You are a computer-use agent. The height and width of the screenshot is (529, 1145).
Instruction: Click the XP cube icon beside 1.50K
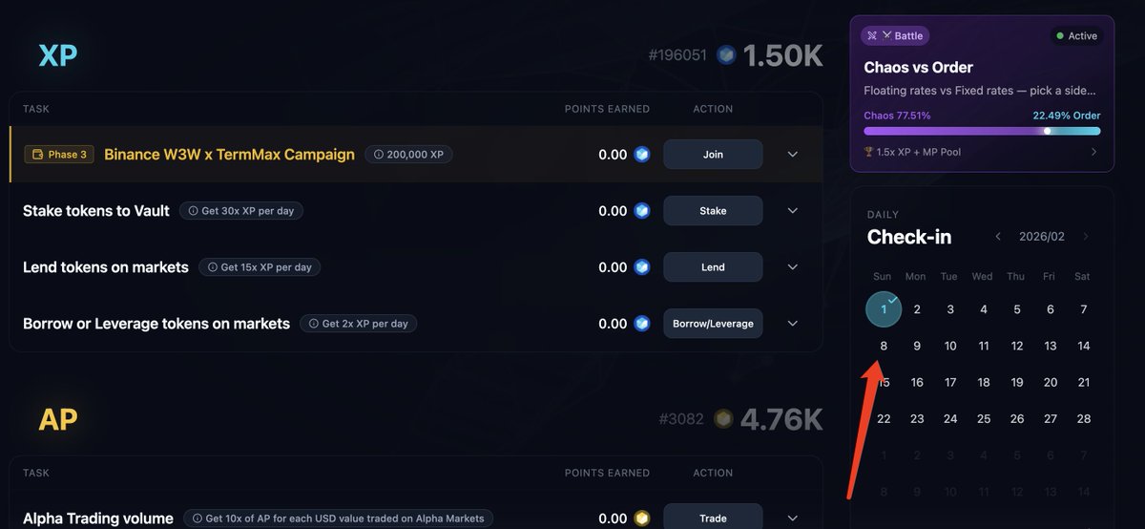click(x=727, y=55)
